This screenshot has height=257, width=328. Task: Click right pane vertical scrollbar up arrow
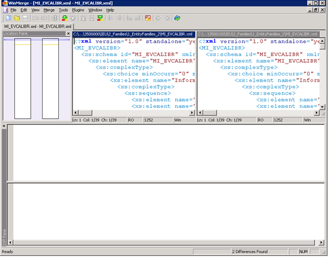tap(322, 41)
